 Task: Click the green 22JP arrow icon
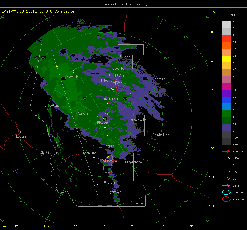pyautogui.click(x=226, y=179)
